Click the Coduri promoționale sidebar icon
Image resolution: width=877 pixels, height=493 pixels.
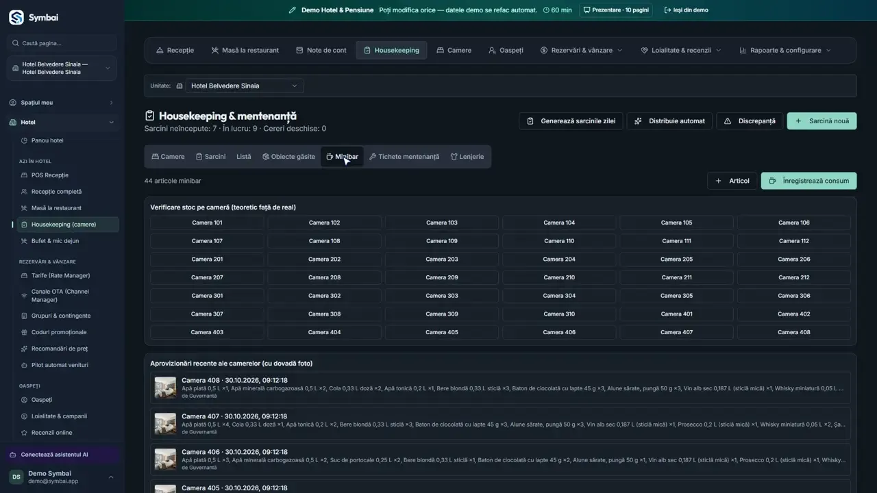tap(25, 332)
